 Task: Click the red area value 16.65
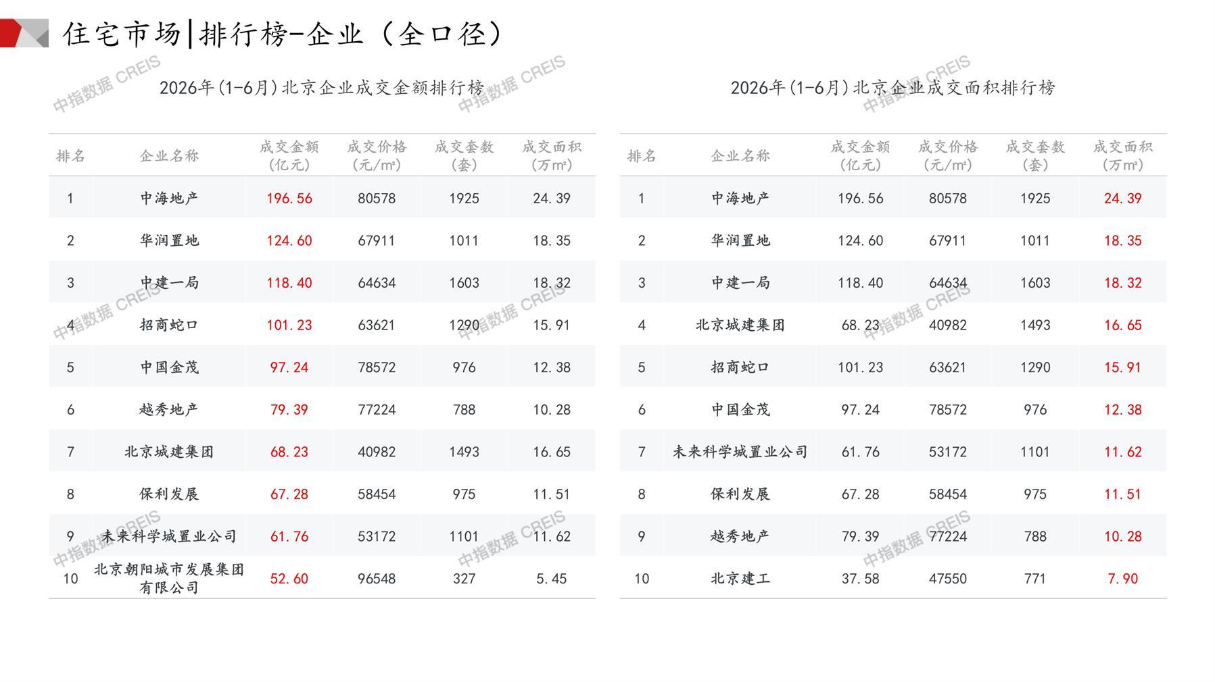click(x=1122, y=325)
